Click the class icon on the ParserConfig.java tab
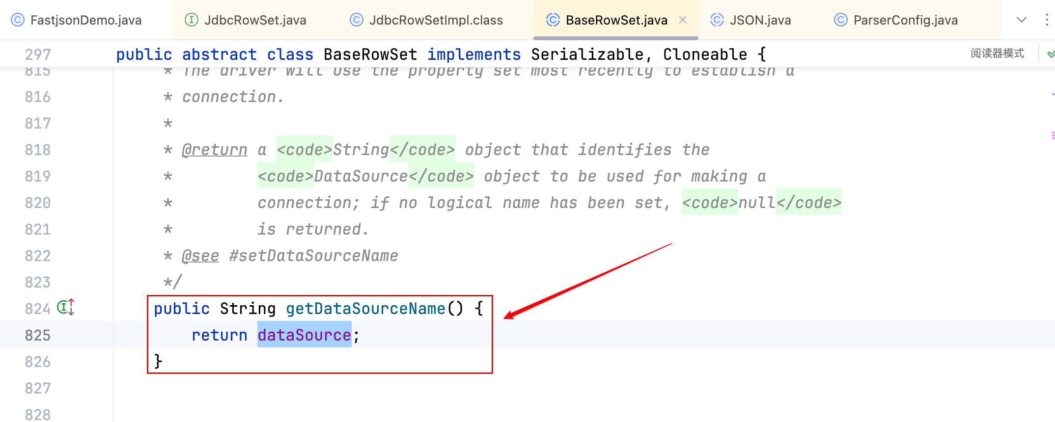 pos(840,20)
